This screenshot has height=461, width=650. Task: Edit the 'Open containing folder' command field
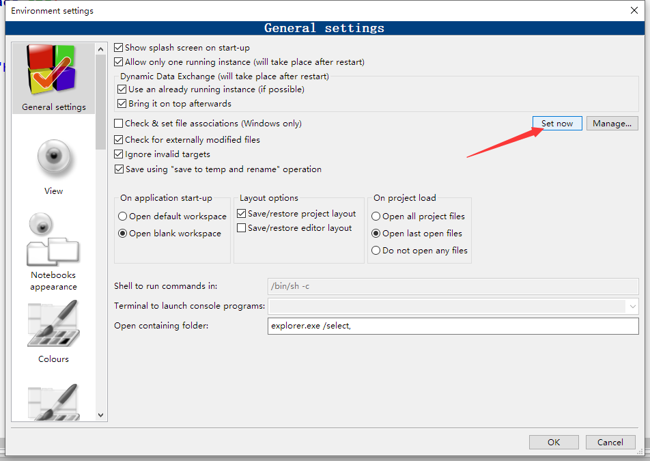[410, 326]
